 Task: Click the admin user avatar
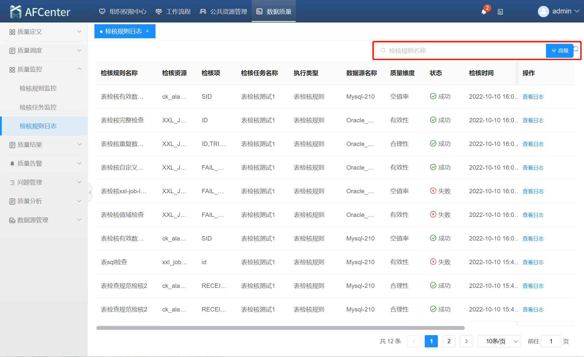coord(543,11)
